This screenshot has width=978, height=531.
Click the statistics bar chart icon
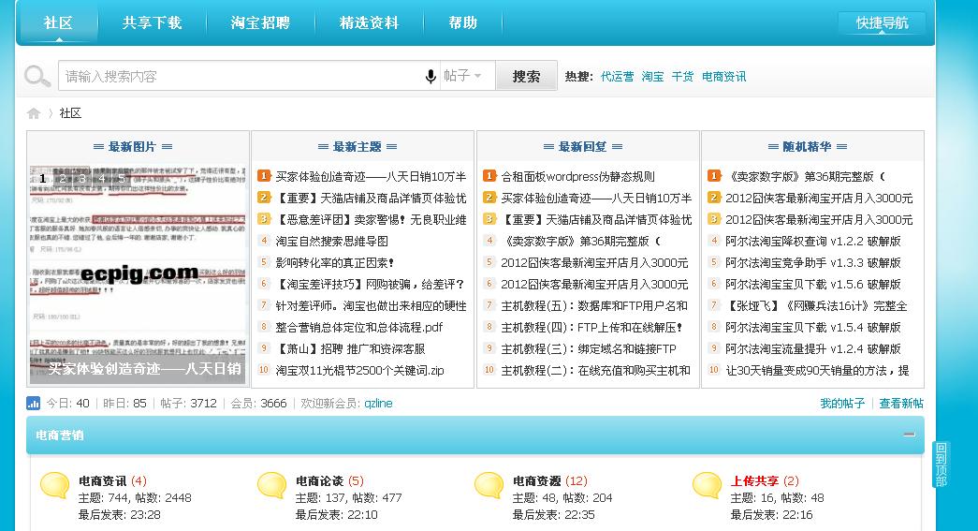[x=33, y=403]
